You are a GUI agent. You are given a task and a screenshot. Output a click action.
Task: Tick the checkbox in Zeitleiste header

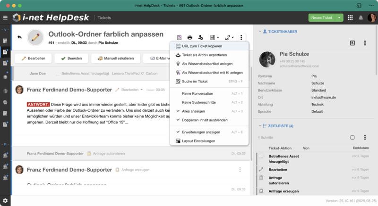[x=352, y=138]
